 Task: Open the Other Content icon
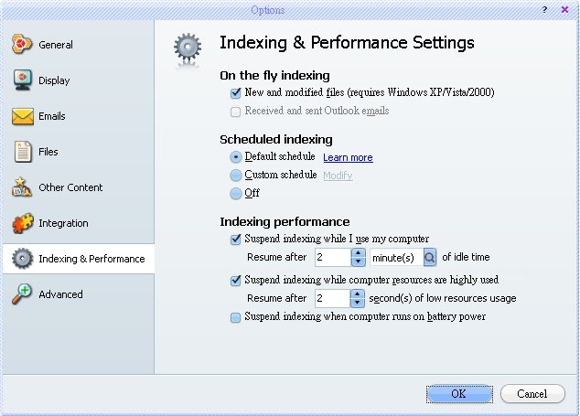pos(22,187)
